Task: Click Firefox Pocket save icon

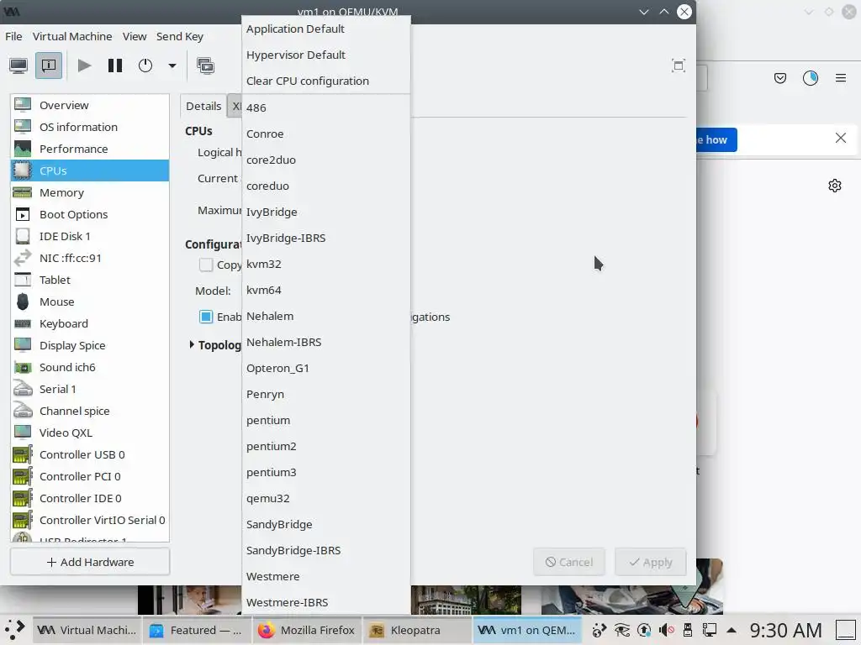Action: 779,78
